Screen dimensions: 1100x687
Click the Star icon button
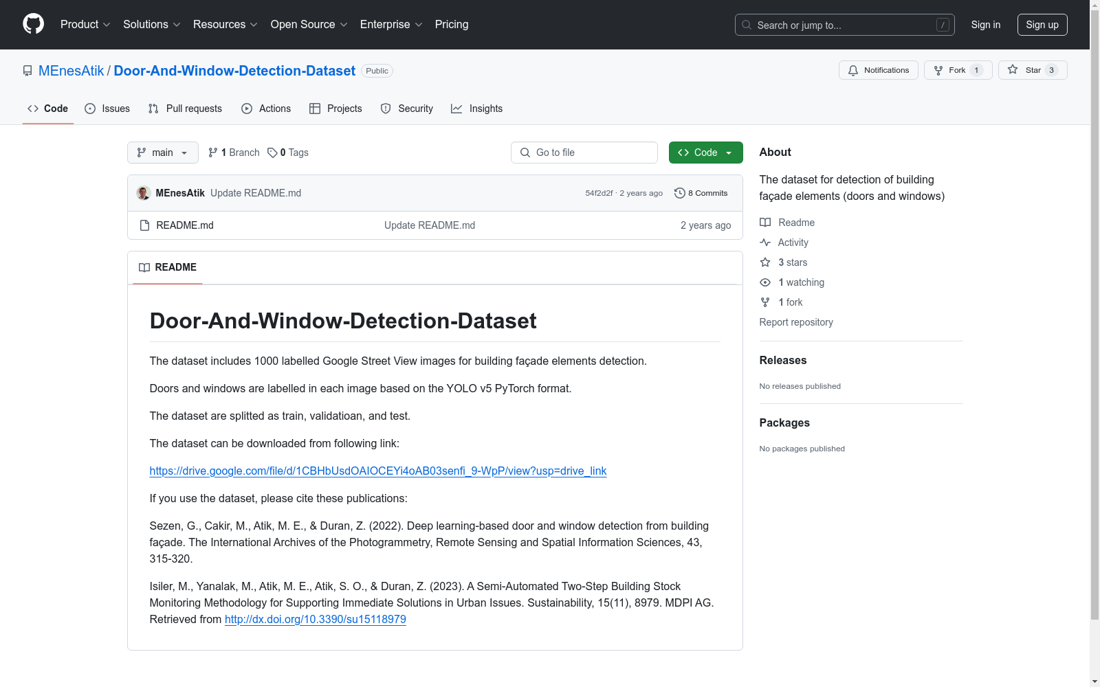pyautogui.click(x=1013, y=70)
